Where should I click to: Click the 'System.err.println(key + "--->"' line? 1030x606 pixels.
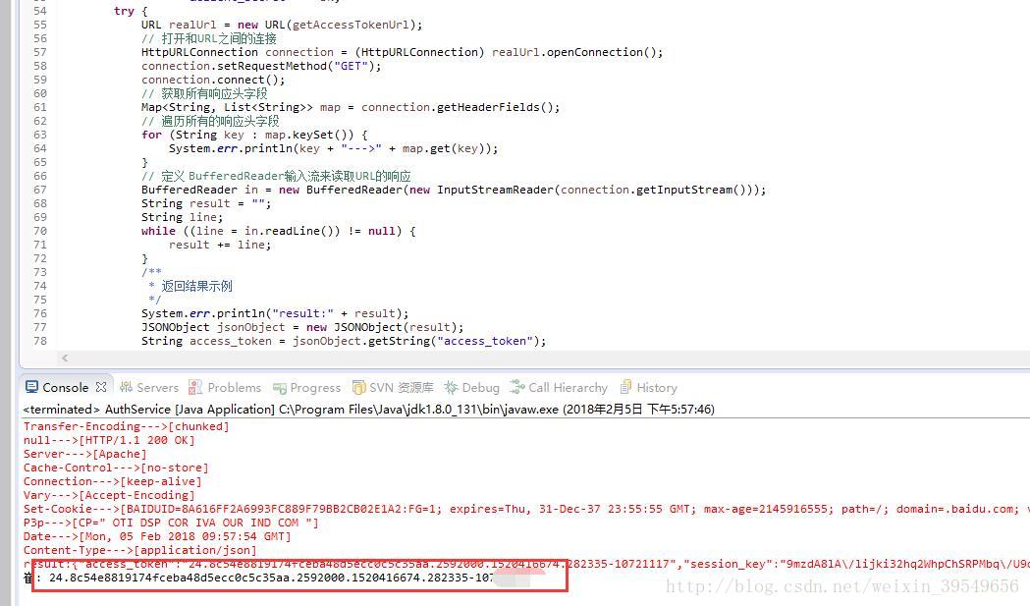[333, 148]
